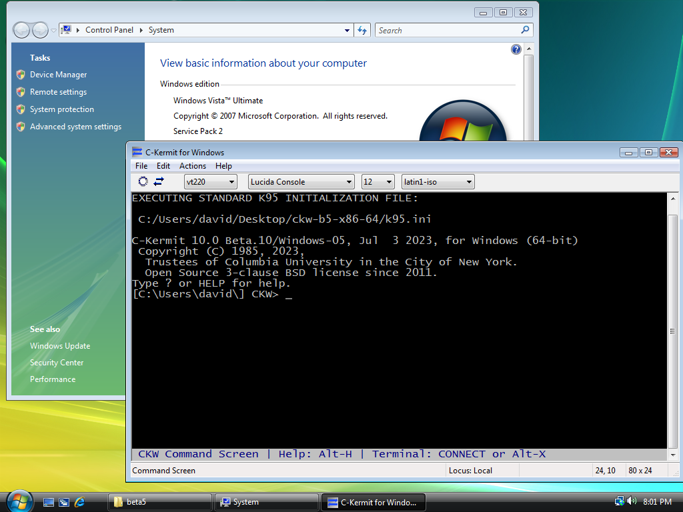Click the Back arrow in the System window
Viewport: 683px width, 512px height.
(21, 30)
